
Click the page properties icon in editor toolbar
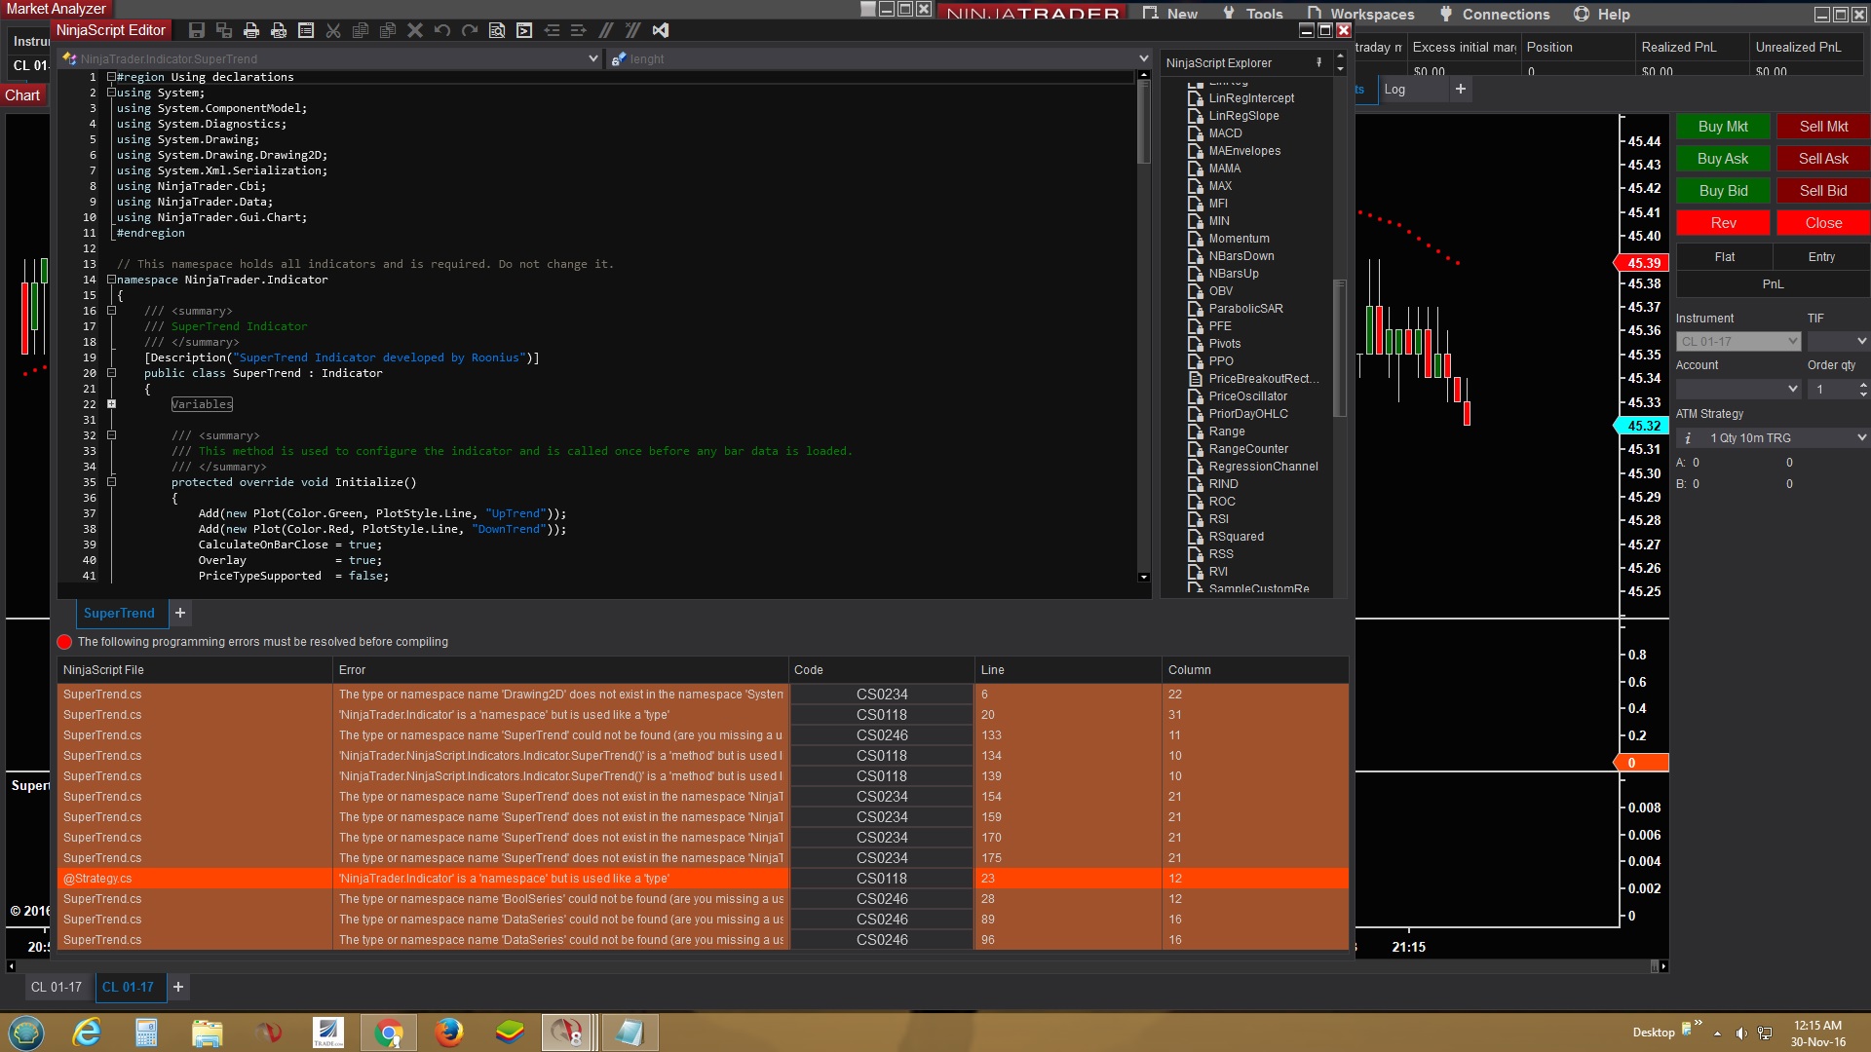pyautogui.click(x=306, y=30)
